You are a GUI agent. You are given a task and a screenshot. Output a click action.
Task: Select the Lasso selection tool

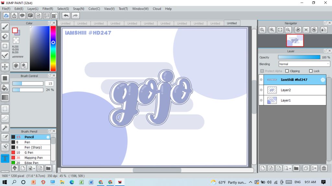(x=5, y=118)
